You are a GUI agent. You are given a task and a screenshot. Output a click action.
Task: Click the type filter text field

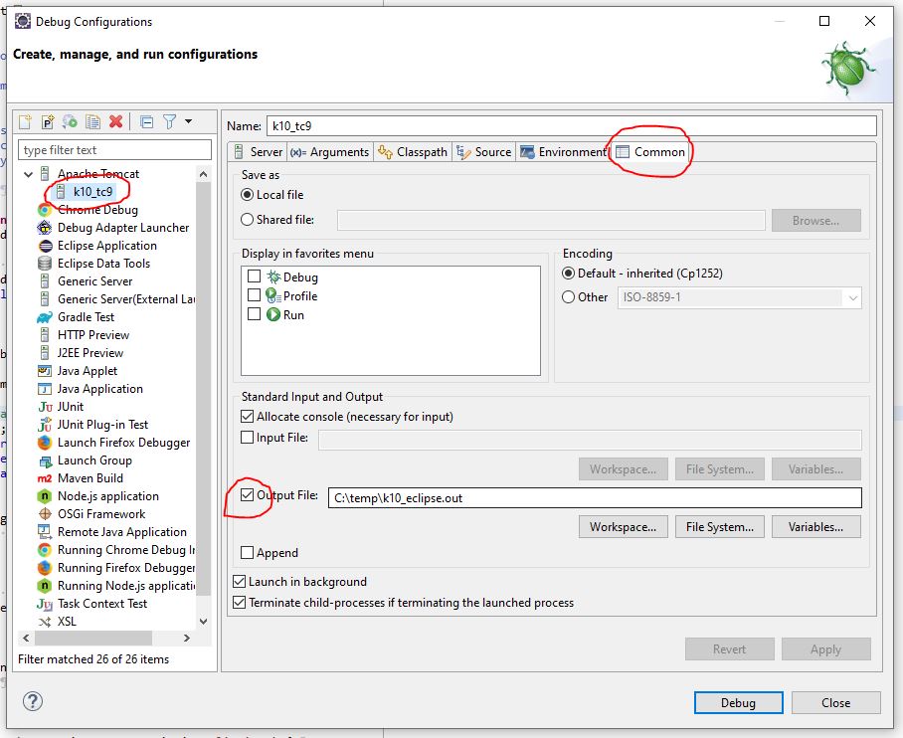(114, 150)
